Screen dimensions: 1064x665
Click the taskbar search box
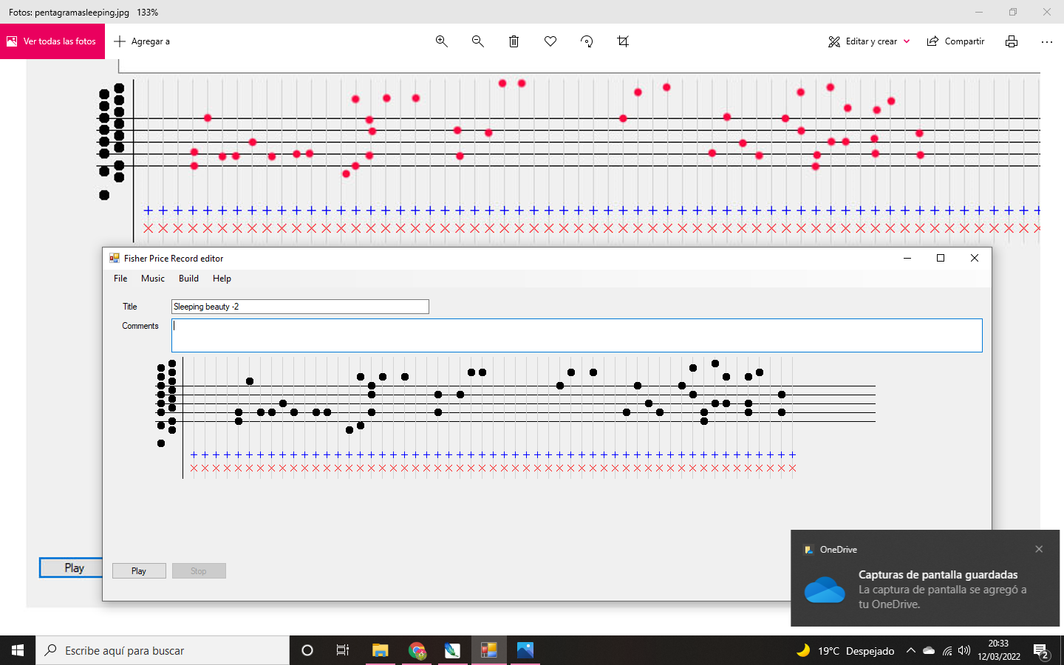click(x=163, y=650)
